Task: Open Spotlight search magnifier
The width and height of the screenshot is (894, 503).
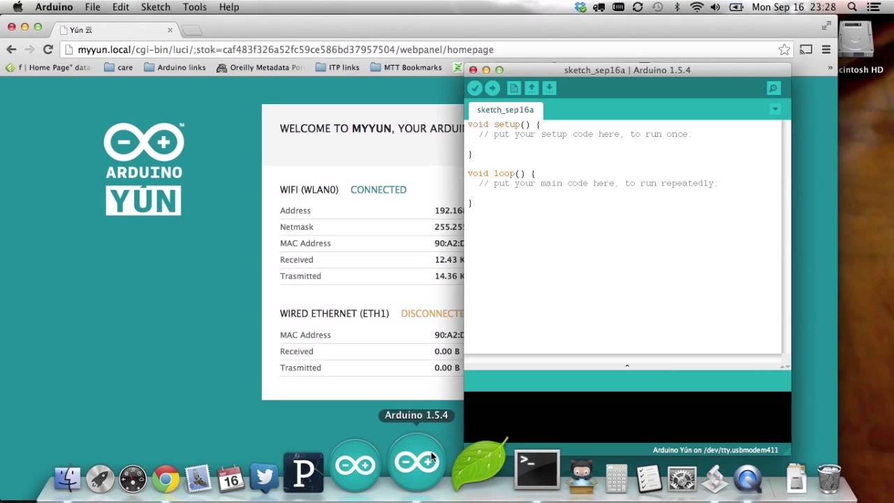Action: [852, 7]
